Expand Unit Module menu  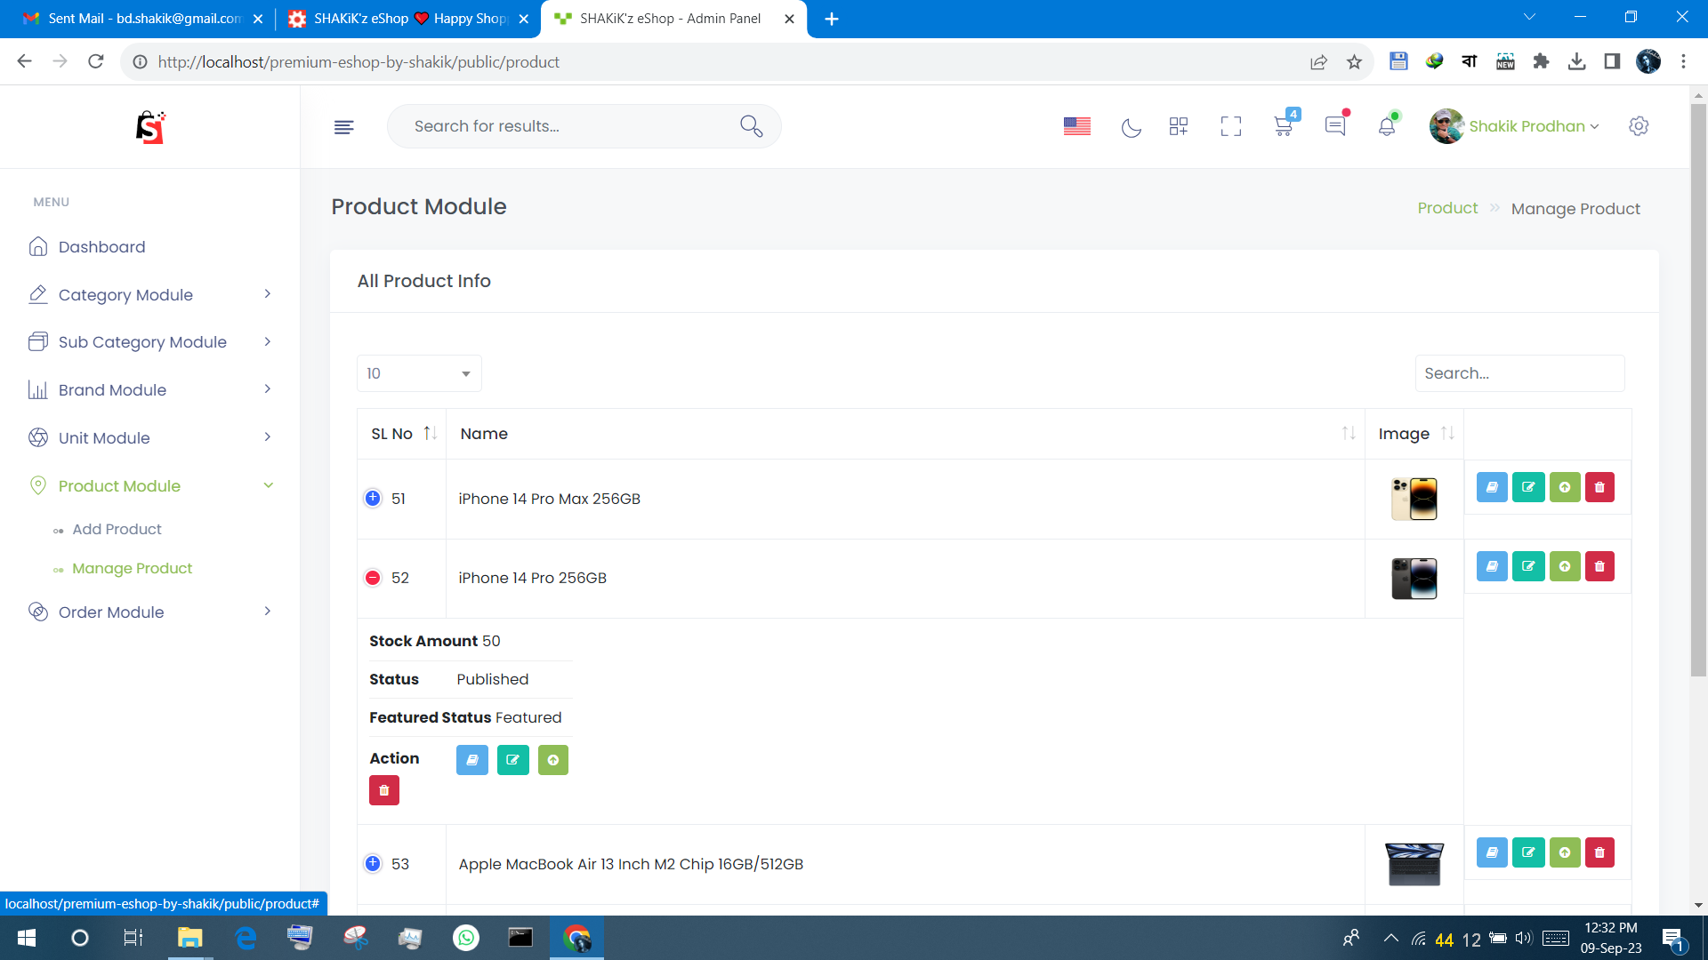tap(150, 438)
